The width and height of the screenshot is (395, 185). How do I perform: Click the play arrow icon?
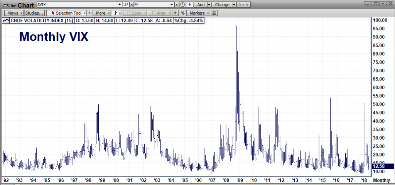click(190, 5)
